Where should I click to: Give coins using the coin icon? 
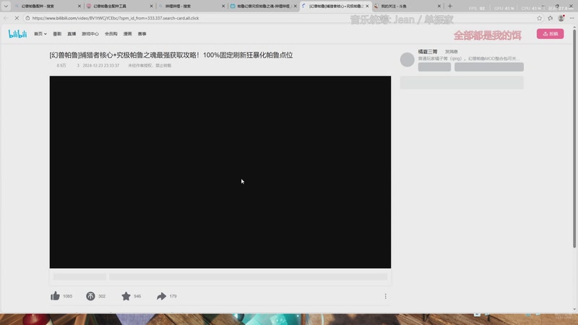click(x=90, y=296)
